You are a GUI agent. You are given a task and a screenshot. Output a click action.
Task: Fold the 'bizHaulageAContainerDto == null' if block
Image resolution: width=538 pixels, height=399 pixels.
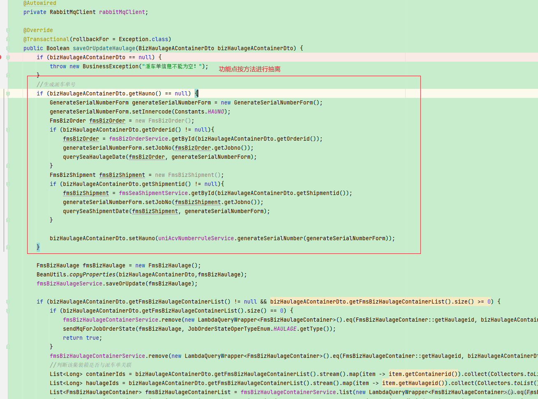8,57
